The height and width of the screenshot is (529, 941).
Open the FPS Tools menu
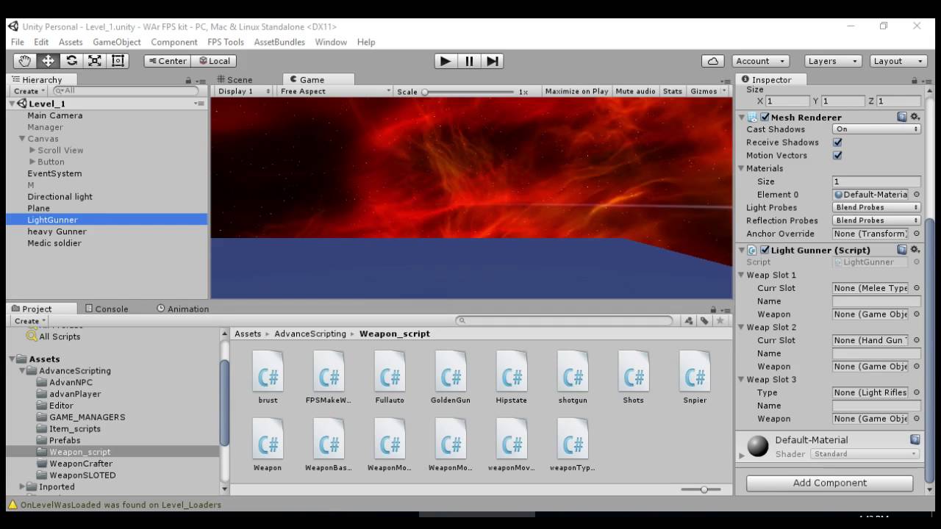pos(226,42)
